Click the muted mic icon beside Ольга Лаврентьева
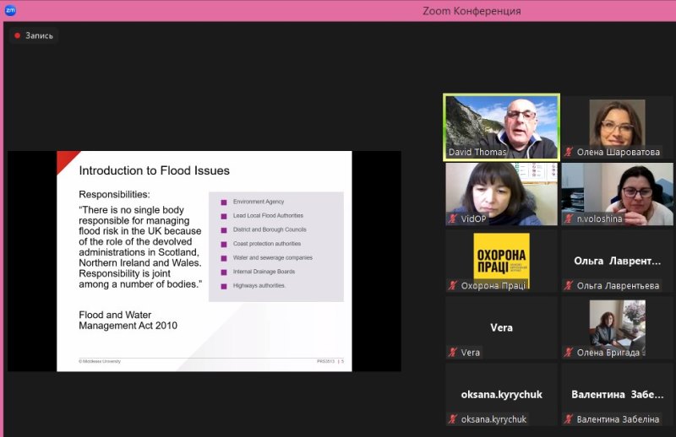This screenshot has width=676, height=437. coord(569,285)
